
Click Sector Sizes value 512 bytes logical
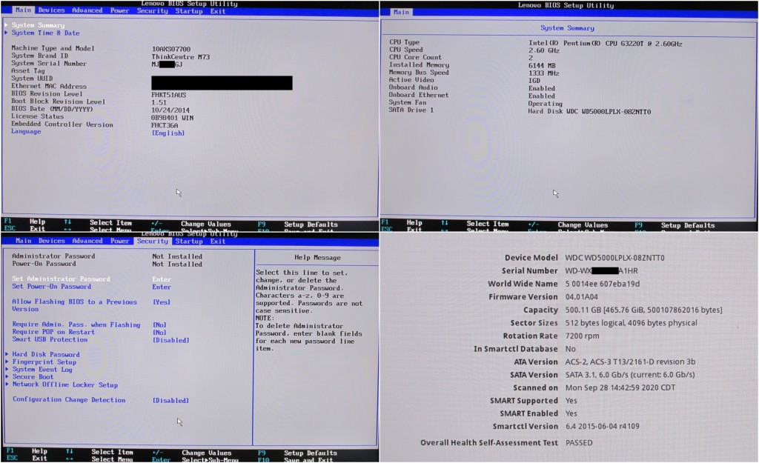coord(632,323)
